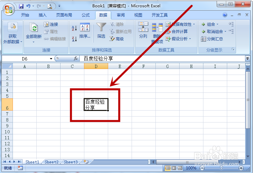253x173 pixels.
Task: Go to first sheet navigation arrow
Action: click(x=5, y=161)
